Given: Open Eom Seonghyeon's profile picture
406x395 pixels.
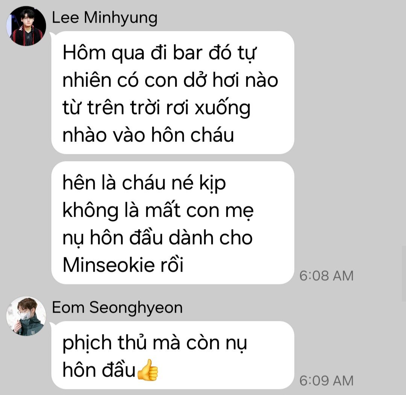Looking at the screenshot, I should 26,316.
